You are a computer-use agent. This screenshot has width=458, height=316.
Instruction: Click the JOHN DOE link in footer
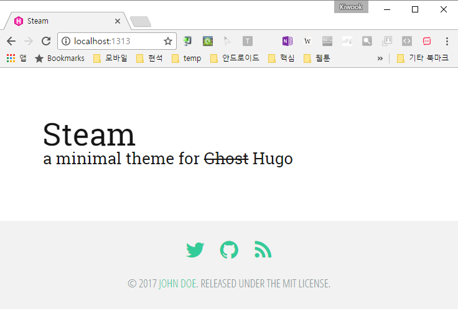[177, 284]
